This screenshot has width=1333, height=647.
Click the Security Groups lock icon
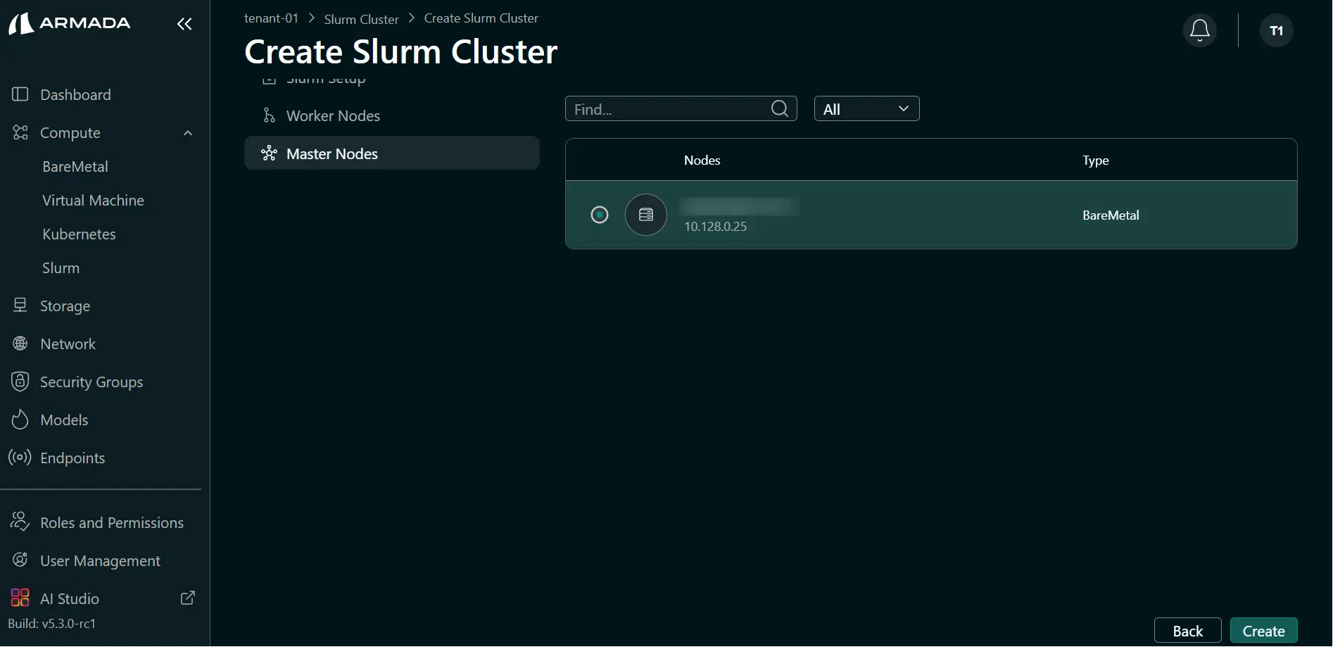[20, 382]
